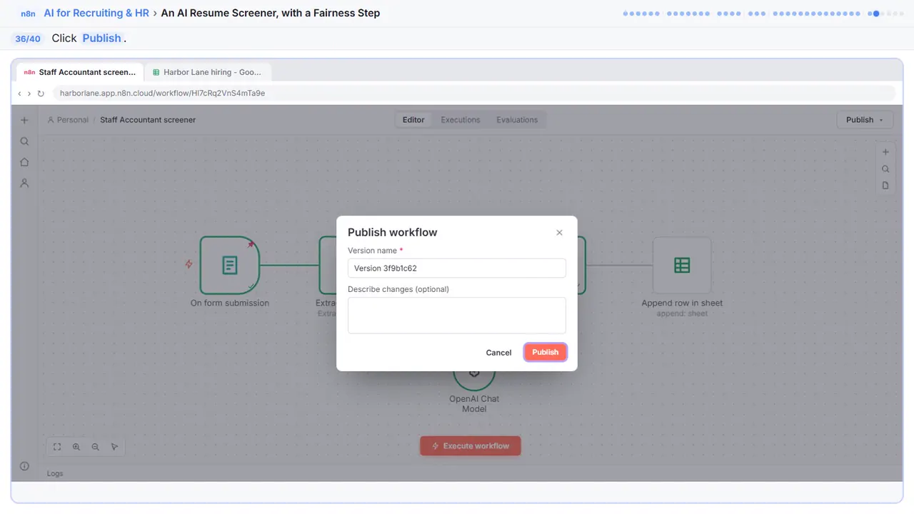Expand the Publish dropdown in header
The image size is (914, 514).
[x=864, y=120]
